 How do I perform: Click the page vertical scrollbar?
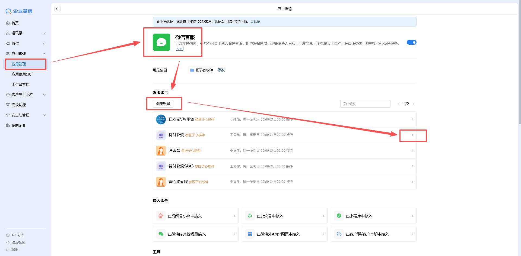520,62
